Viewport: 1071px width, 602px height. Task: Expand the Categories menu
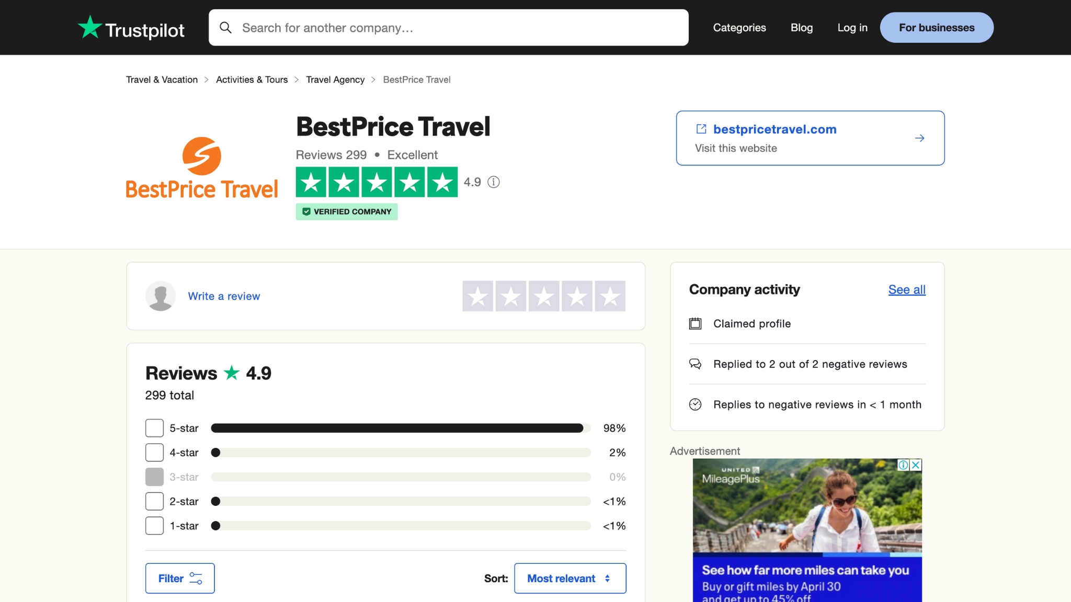coord(739,27)
